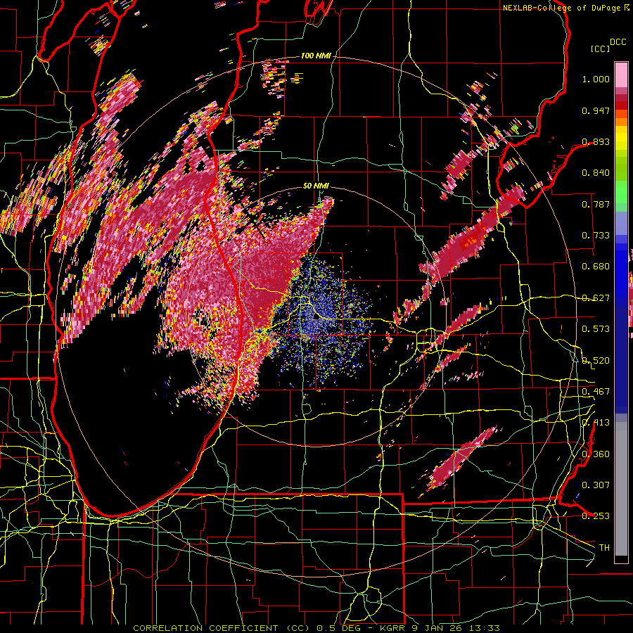This screenshot has height=633, width=633.
Task: Click the CORRELATION COEFFICIENT (CC) caption text
Action: (x=222, y=628)
